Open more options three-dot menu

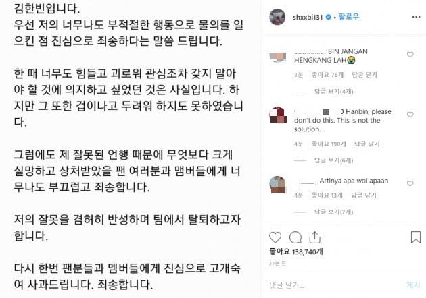tap(416, 17)
